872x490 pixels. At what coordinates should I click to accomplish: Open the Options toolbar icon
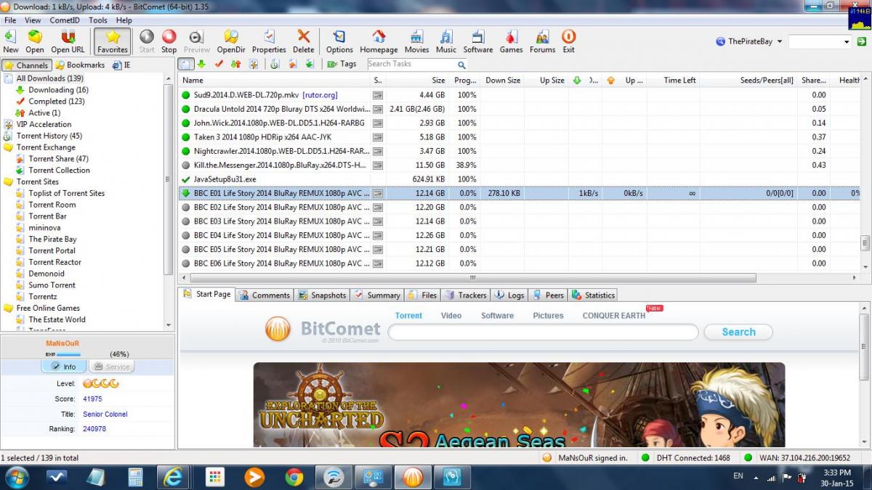[x=339, y=41]
